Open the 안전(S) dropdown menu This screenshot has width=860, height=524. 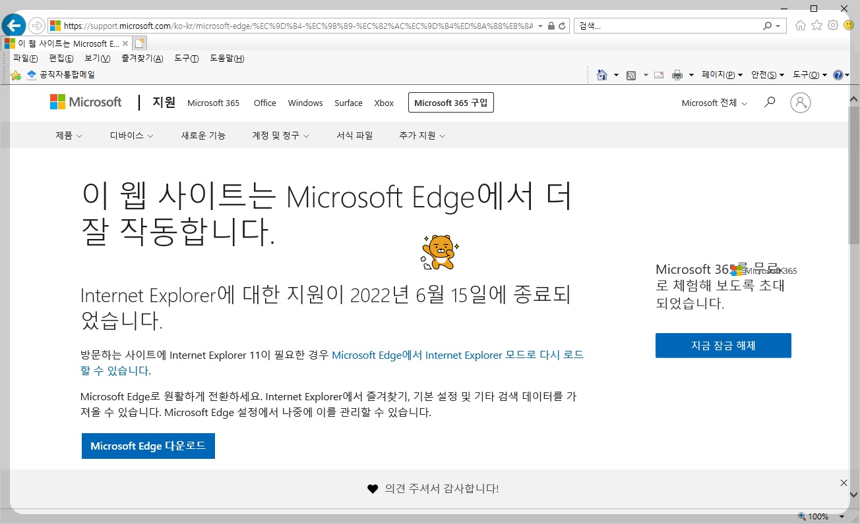tap(768, 75)
